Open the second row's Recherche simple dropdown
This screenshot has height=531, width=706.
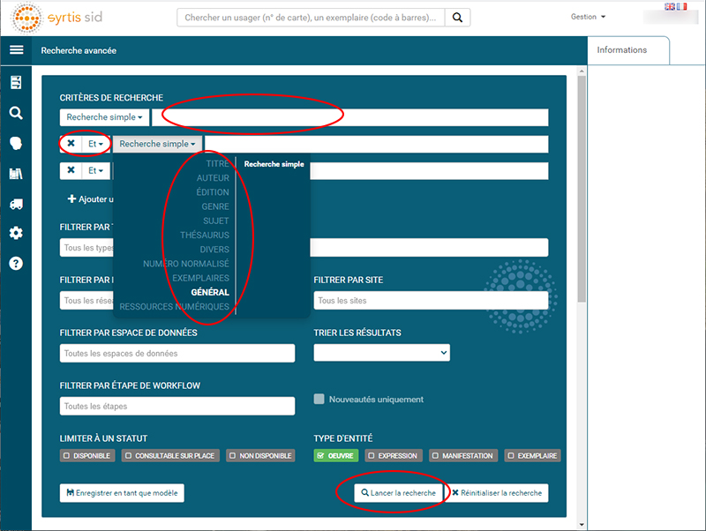(x=157, y=144)
